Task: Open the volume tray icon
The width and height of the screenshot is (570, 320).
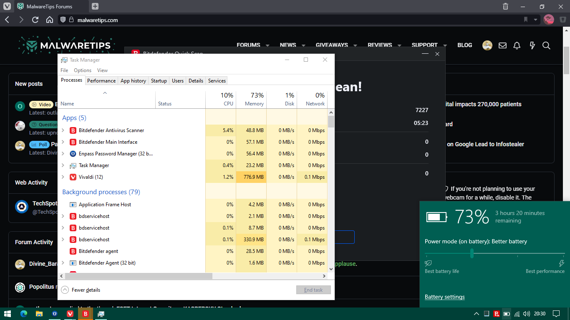Action: coord(527,314)
